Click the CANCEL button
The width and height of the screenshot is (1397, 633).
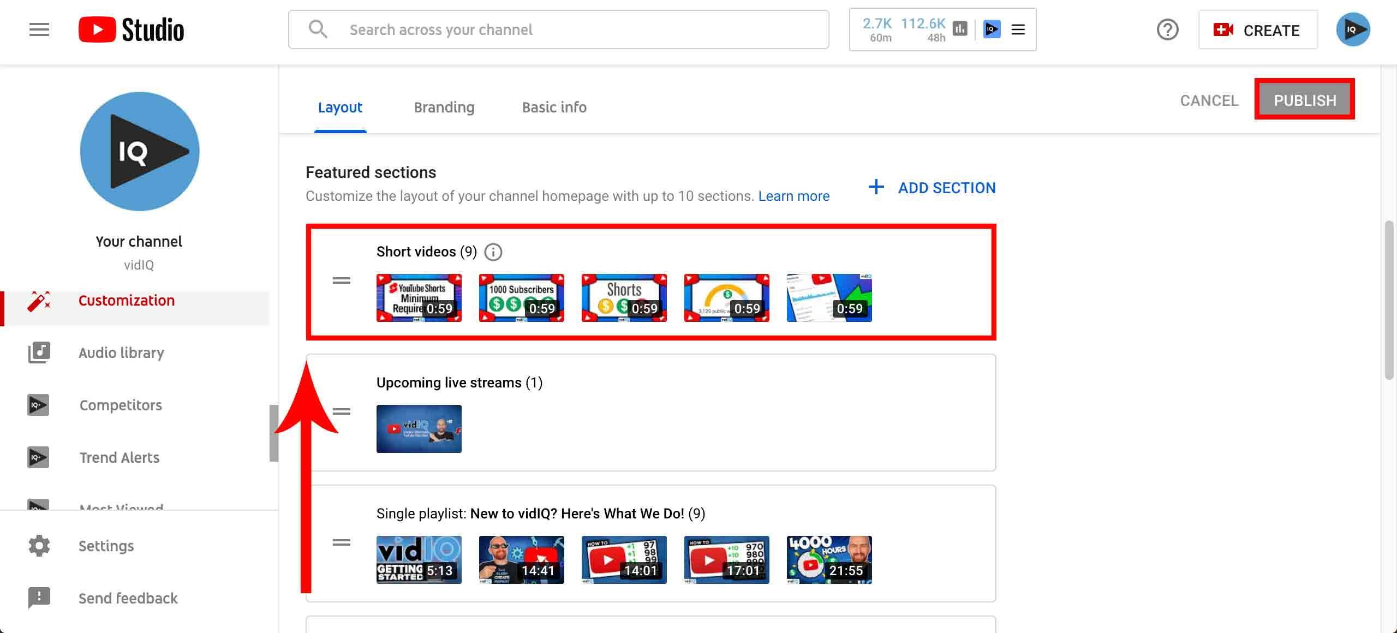1209,100
